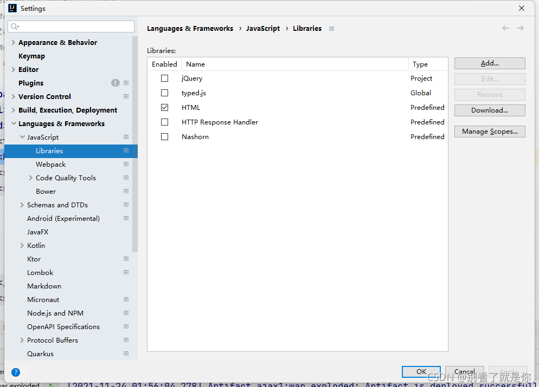Click the project-level icon next to OpenAPI Specifications
Screen dimensions: 539x387
126,326
